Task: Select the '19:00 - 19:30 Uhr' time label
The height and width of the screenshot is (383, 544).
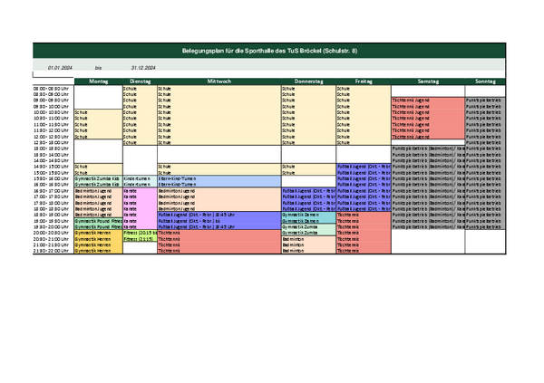Action: [51, 221]
